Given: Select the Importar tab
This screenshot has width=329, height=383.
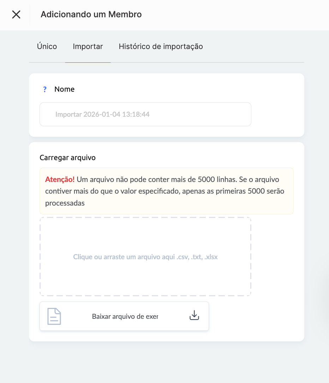Looking at the screenshot, I should tap(88, 47).
